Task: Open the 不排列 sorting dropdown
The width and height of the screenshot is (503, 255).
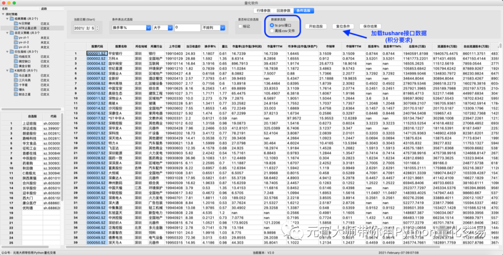Action: point(213,28)
